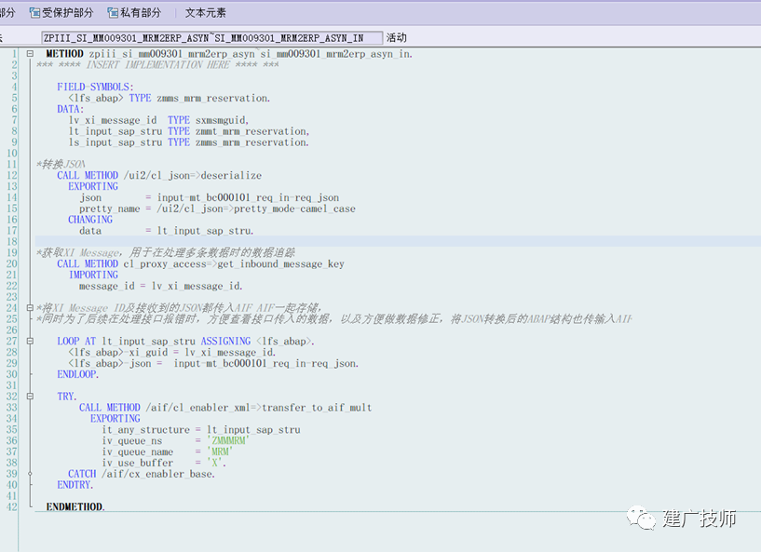Click the 'MRM' queue name literal
The height and width of the screenshot is (552, 761).
(x=220, y=451)
